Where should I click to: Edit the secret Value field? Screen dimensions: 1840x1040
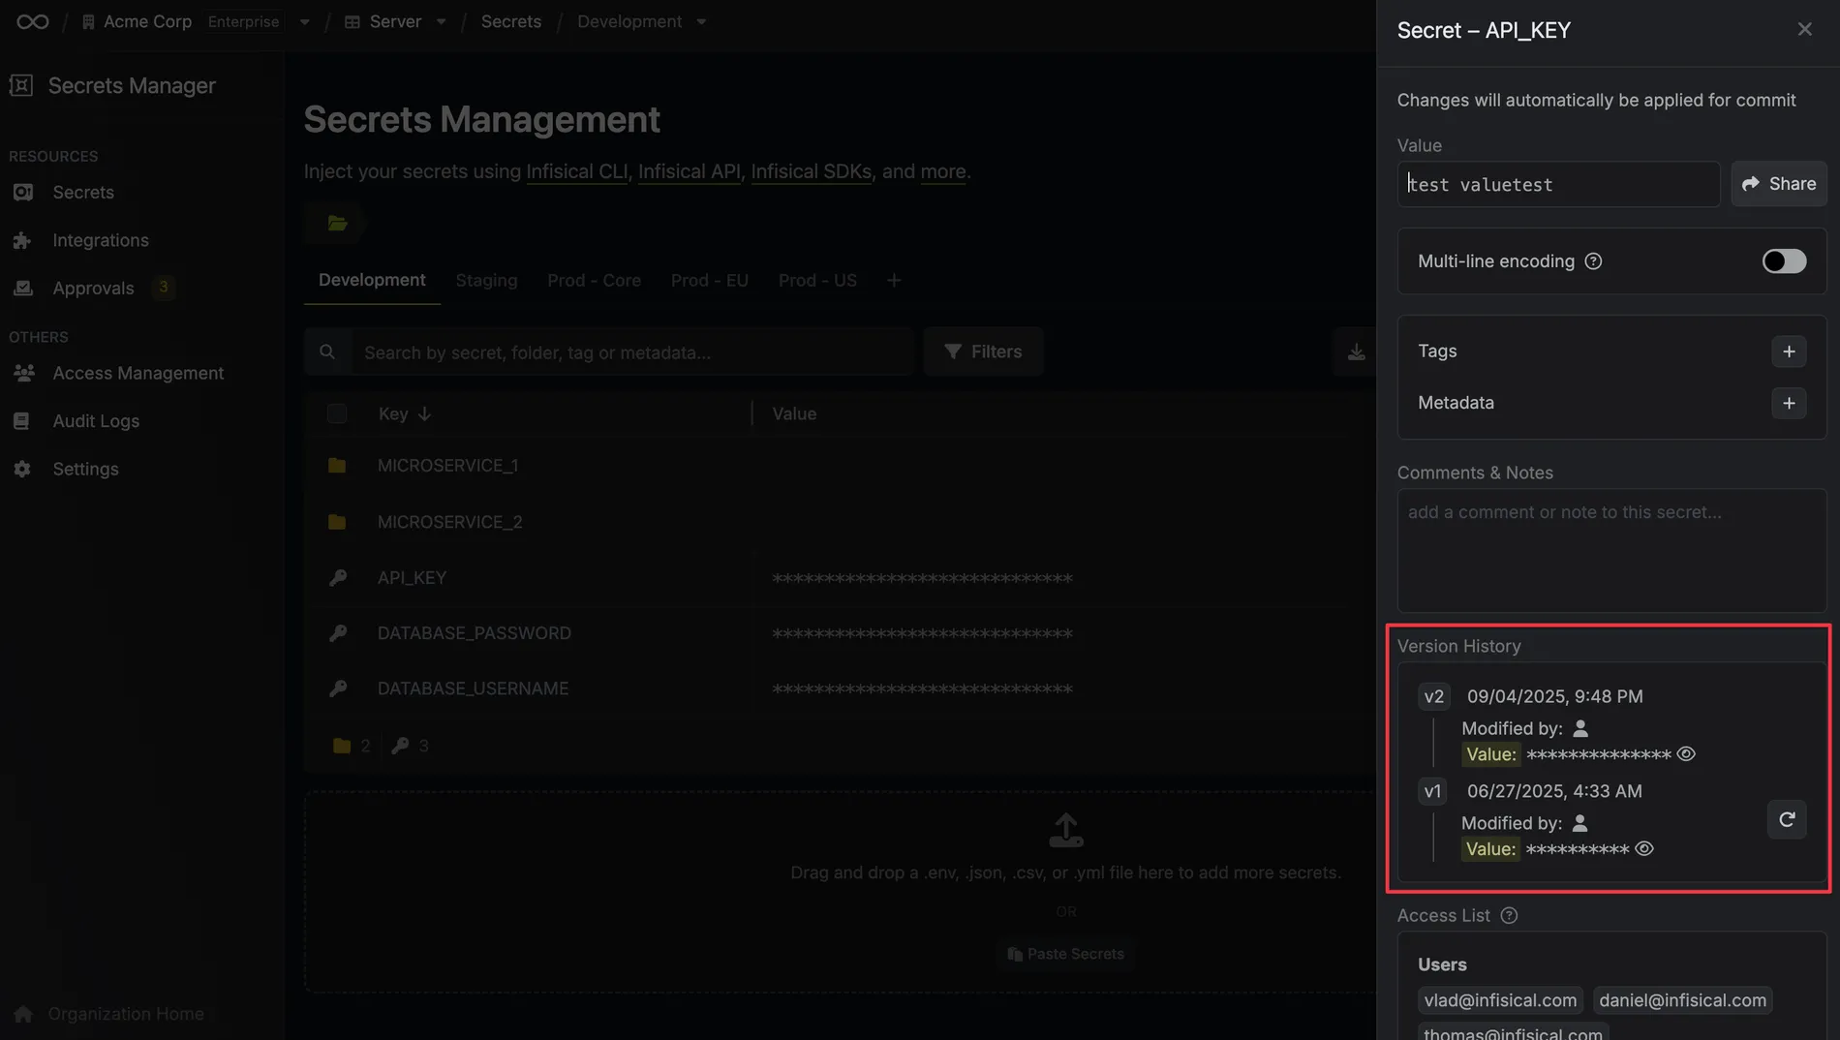tap(1558, 184)
